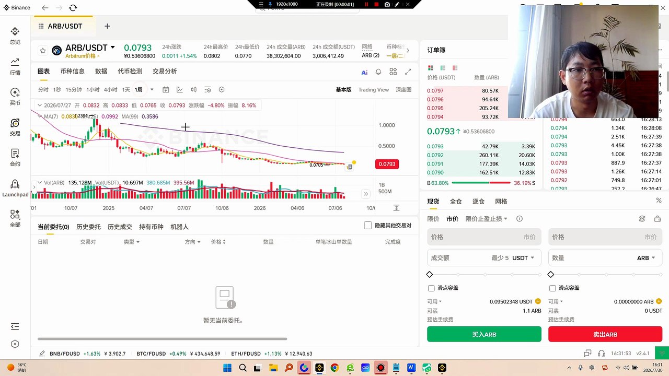Click the sell 数量 quantity input field

pyautogui.click(x=605, y=258)
